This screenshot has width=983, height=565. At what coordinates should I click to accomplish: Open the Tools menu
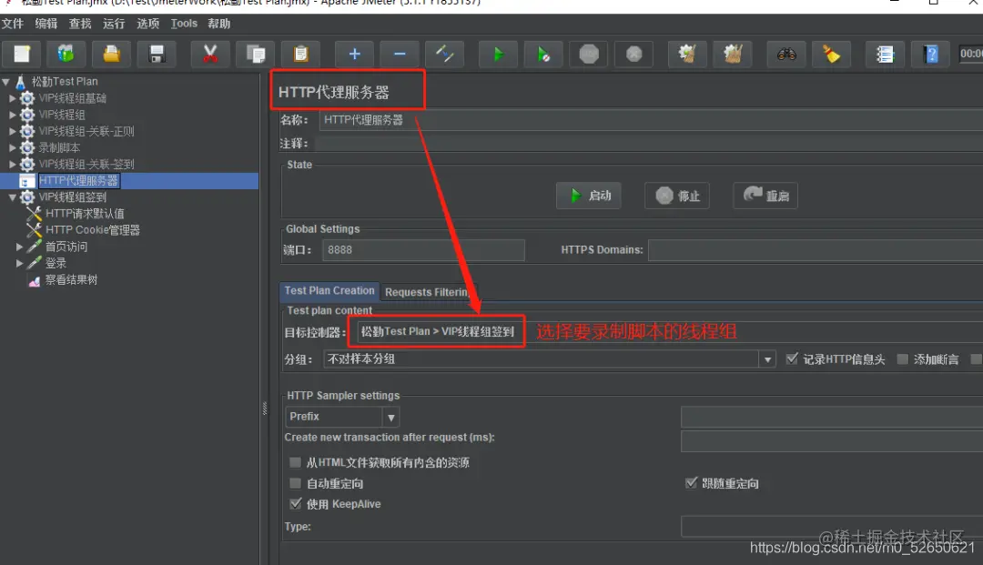184,24
